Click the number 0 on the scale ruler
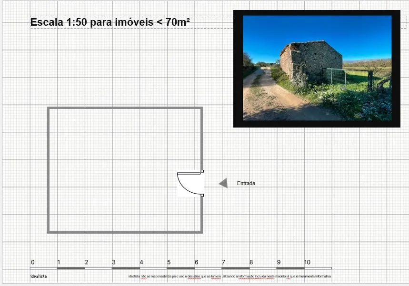The height and width of the screenshot is (286, 409). tap(32, 262)
